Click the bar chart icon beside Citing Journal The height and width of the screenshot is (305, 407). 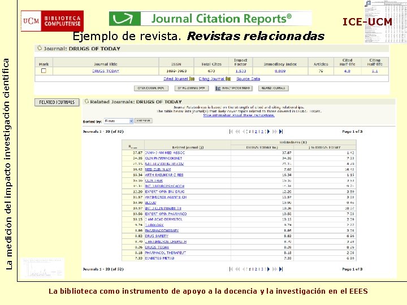(228, 79)
